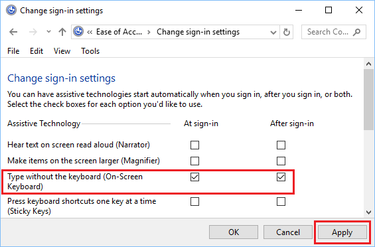The height and width of the screenshot is (247, 375).
Task: Click the vertical scrollbar down arrow
Action: 368,212
